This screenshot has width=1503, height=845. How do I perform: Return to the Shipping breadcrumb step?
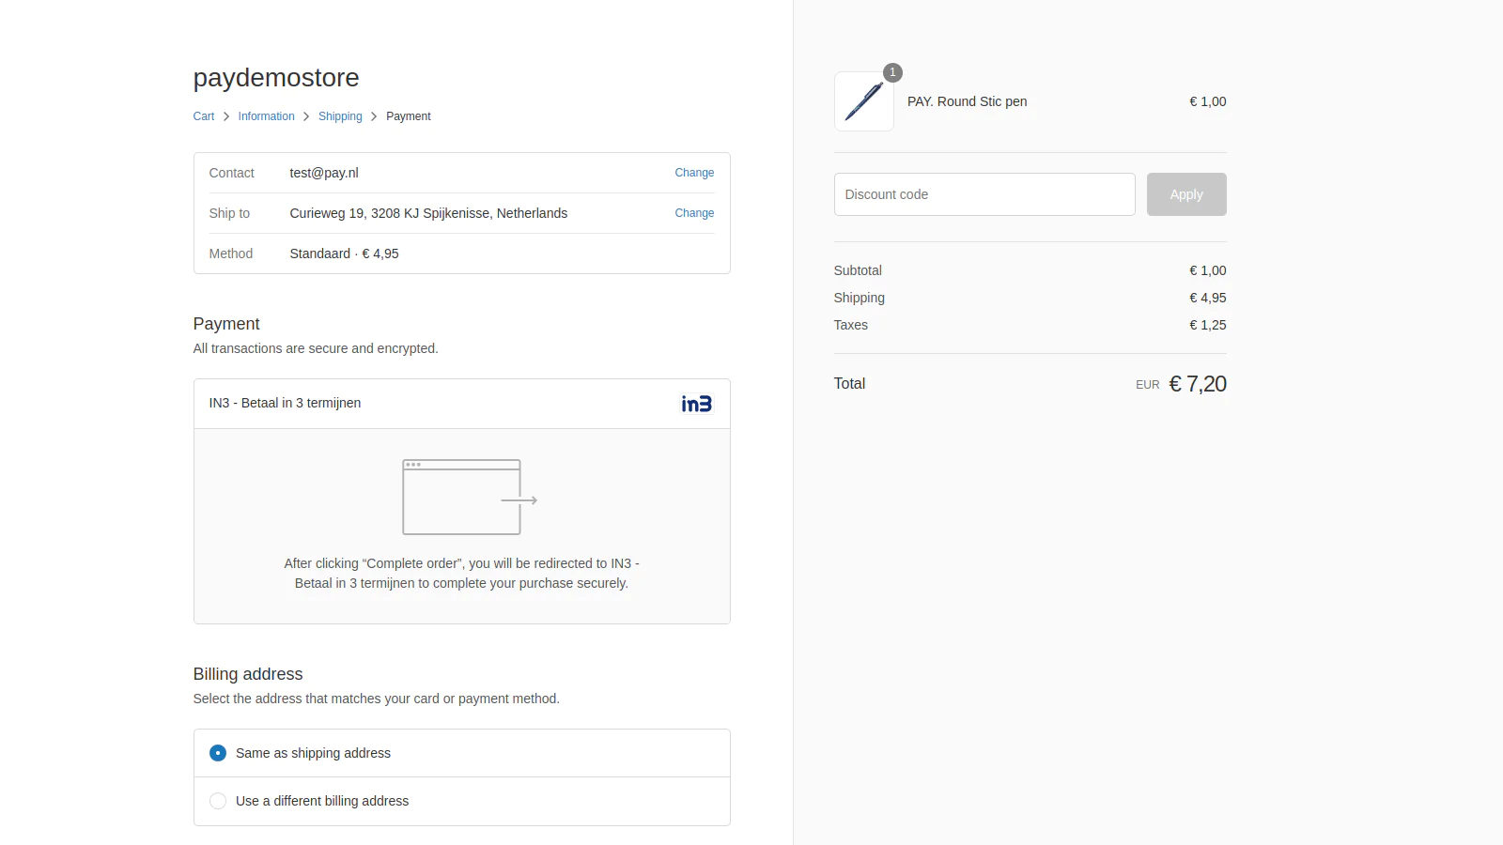(x=340, y=116)
